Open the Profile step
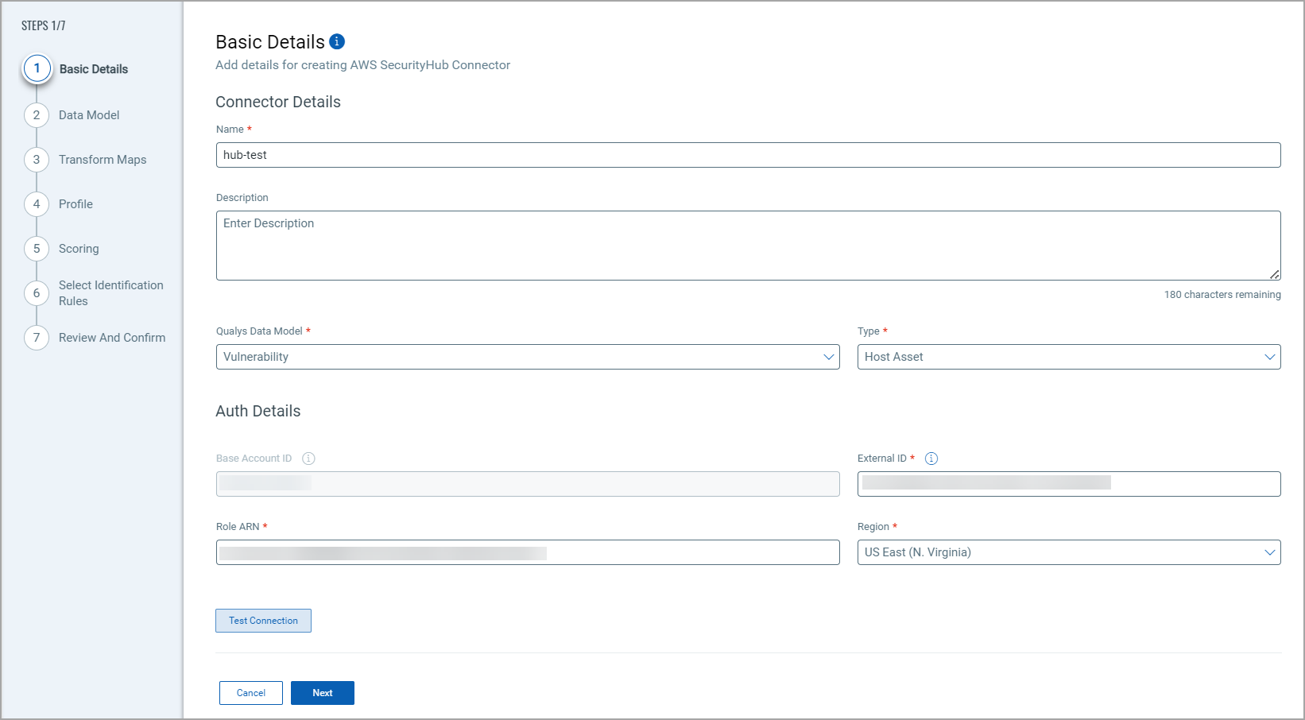This screenshot has height=720, width=1305. [76, 204]
